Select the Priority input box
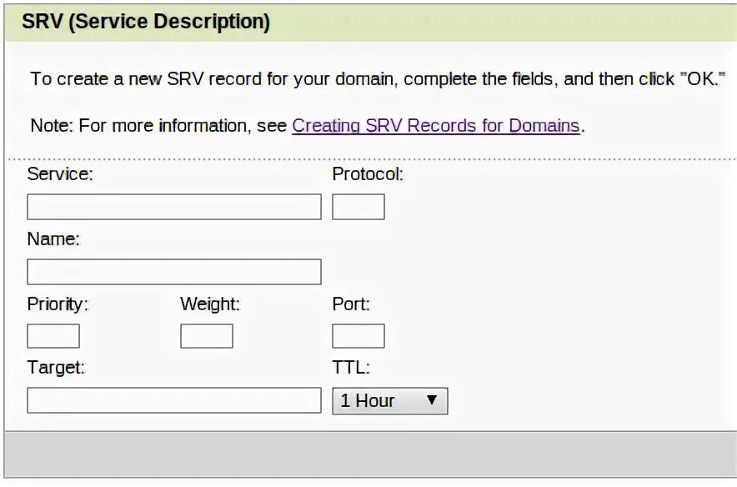Viewport: 737px width, 487px height. [53, 336]
